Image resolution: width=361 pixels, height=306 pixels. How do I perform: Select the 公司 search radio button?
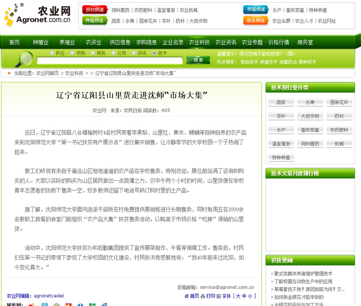pyautogui.click(x=113, y=53)
